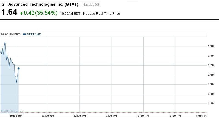Click the 2:00 PM time axis label

click(x=143, y=116)
